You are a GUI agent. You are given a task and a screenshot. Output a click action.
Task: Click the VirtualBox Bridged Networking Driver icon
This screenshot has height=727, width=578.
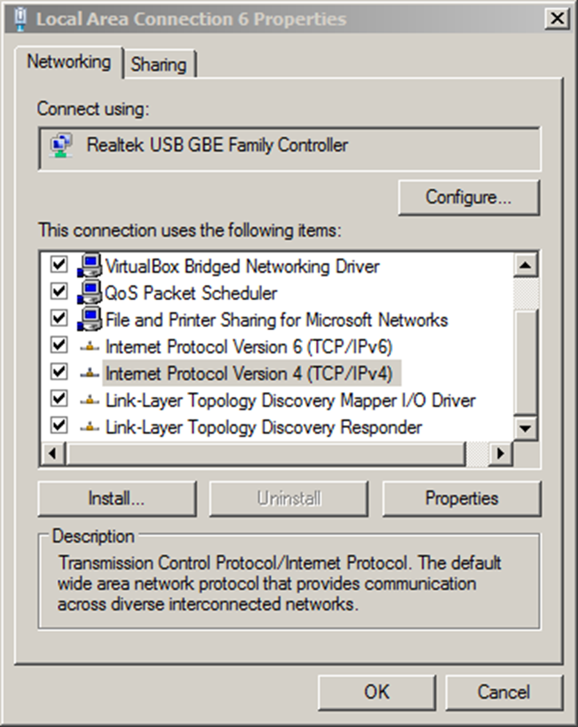click(x=89, y=265)
